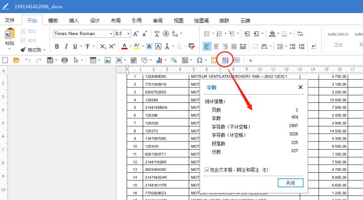Toggle the align left button
The width and height of the screenshot is (363, 200).
(207, 46)
